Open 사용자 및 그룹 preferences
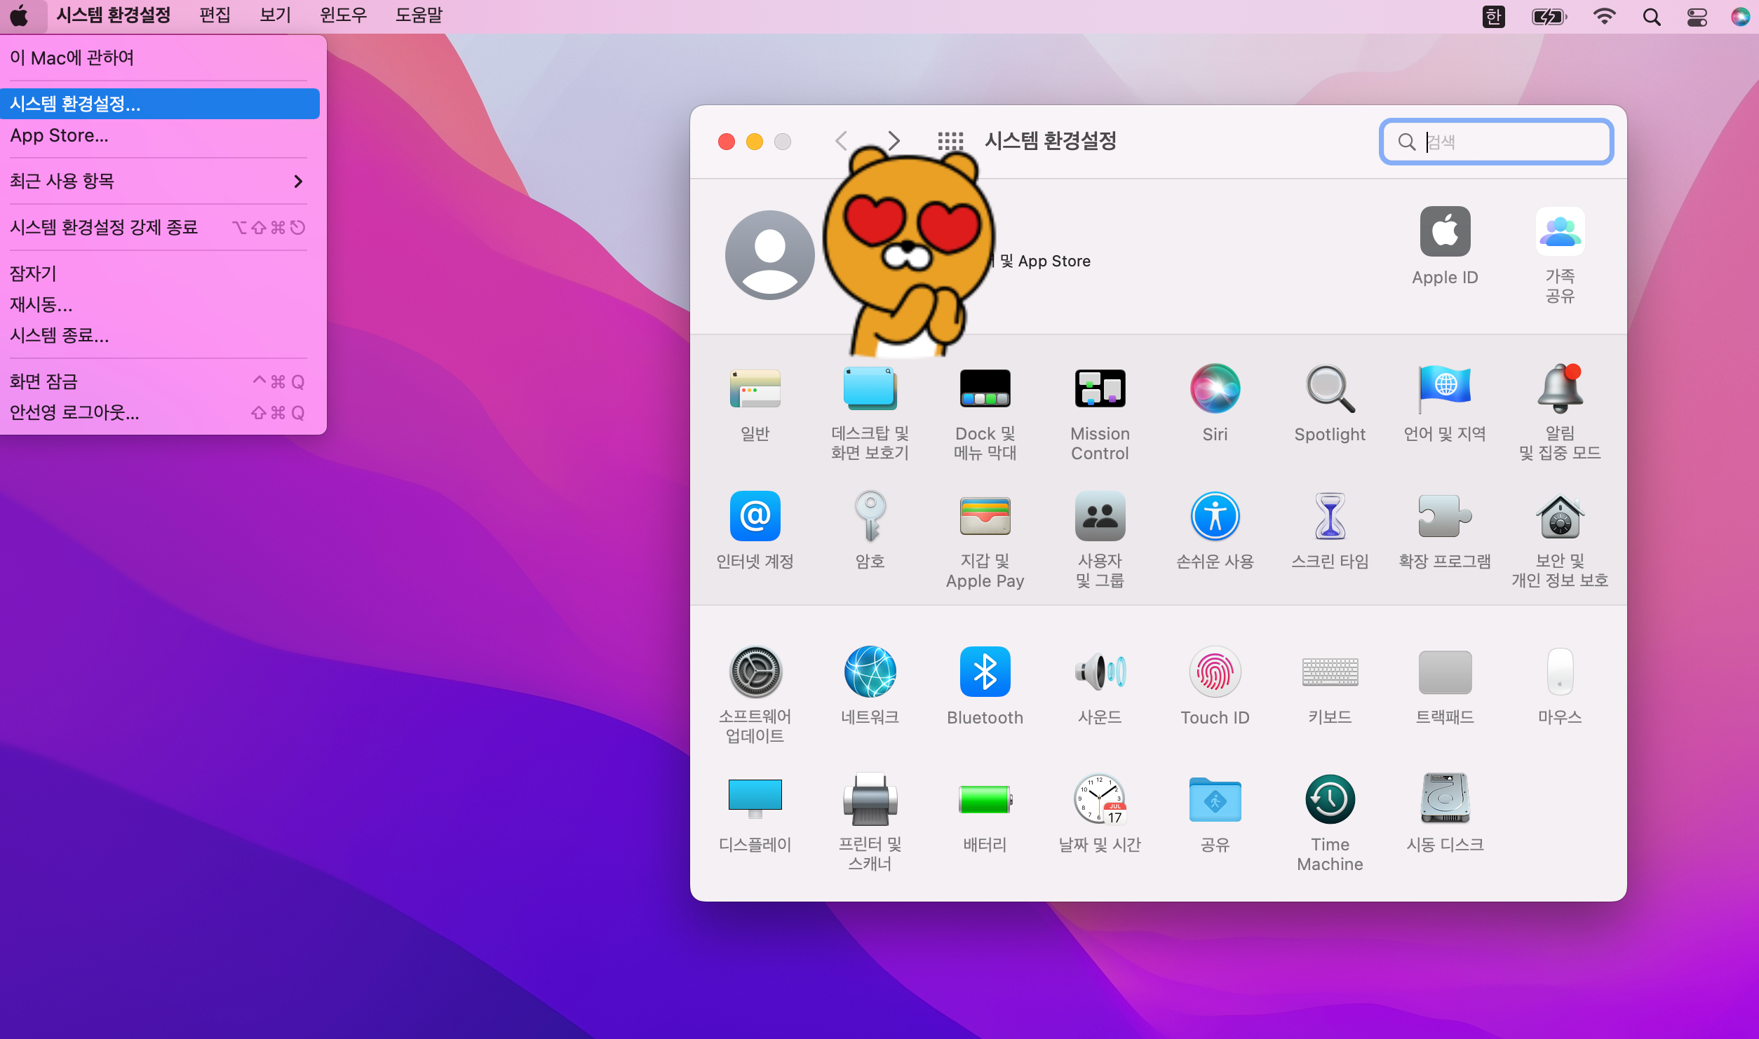The width and height of the screenshot is (1759, 1039). click(1100, 540)
